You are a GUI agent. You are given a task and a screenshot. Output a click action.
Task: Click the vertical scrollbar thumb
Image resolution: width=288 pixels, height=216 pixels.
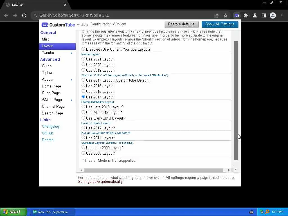tap(236, 100)
